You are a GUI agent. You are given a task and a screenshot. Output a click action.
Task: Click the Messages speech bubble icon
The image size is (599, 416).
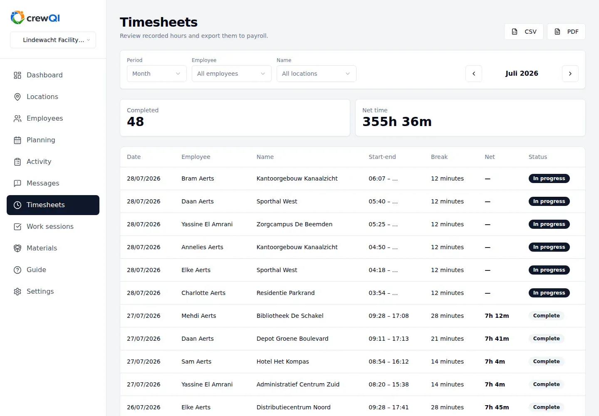click(17, 183)
